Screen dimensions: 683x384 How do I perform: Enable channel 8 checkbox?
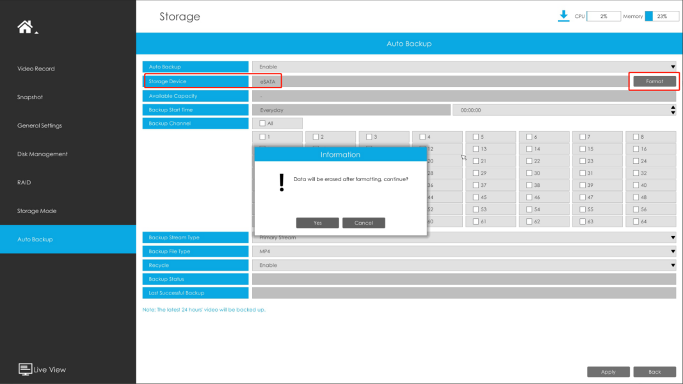636,137
